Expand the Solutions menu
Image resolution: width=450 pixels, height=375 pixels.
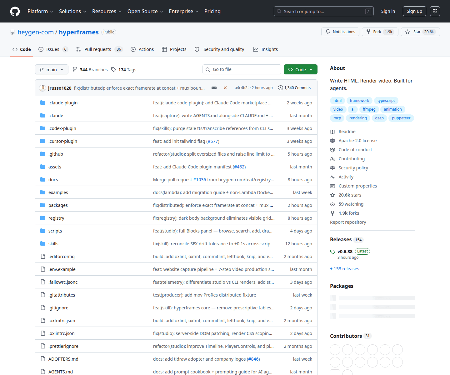(72, 11)
